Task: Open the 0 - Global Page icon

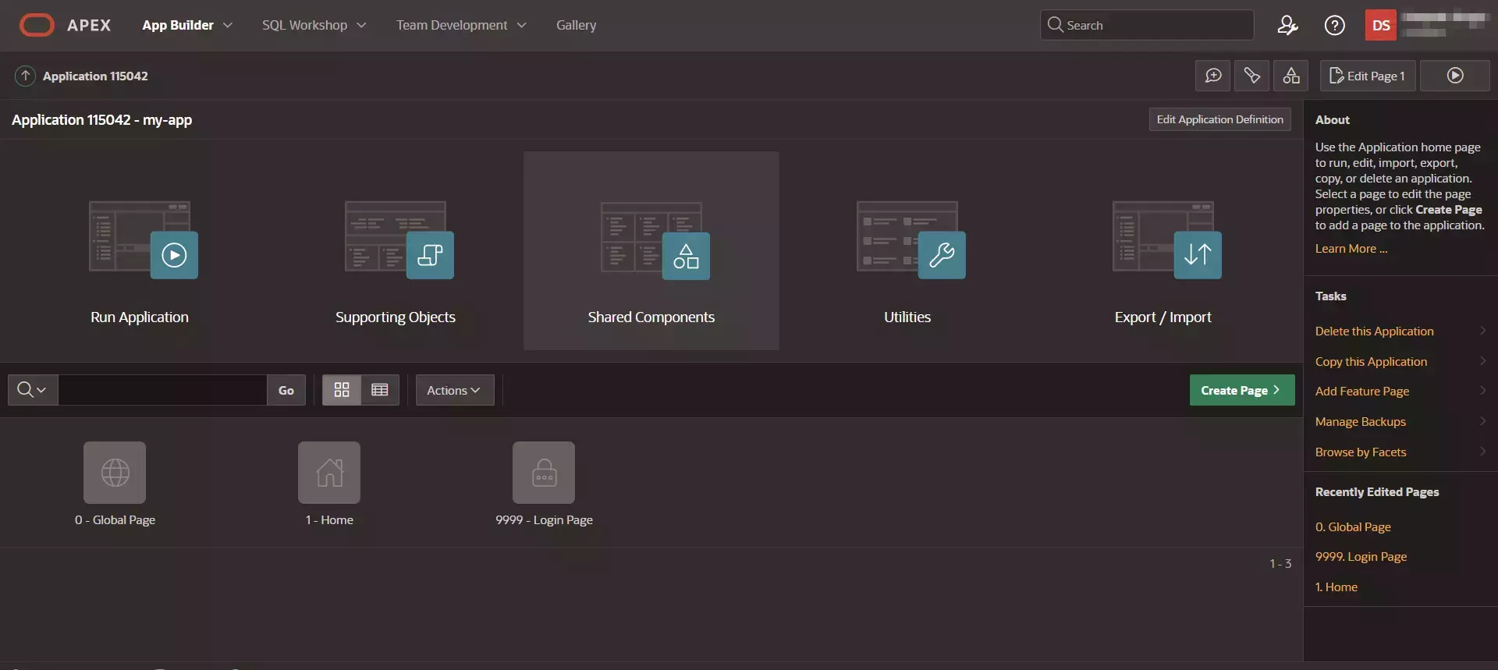Action: pyautogui.click(x=115, y=473)
